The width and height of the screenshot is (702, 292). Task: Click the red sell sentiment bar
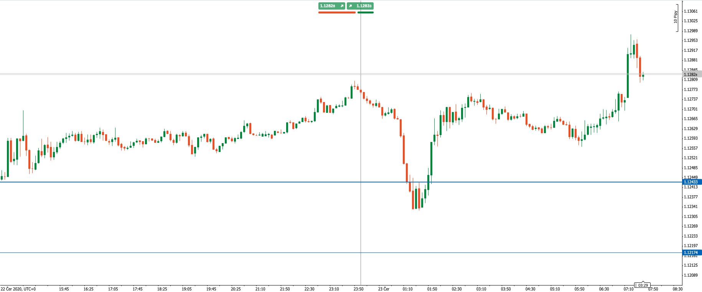[337, 13]
